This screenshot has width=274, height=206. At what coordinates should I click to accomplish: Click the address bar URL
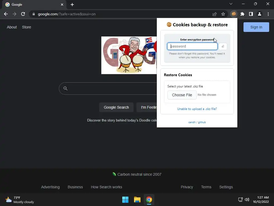tap(67, 14)
